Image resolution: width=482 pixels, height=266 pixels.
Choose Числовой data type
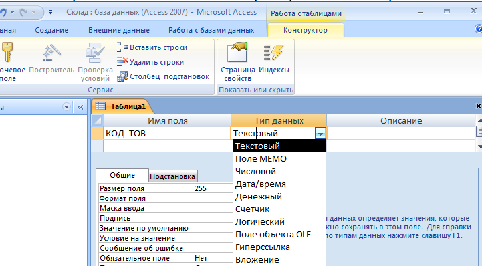point(279,172)
